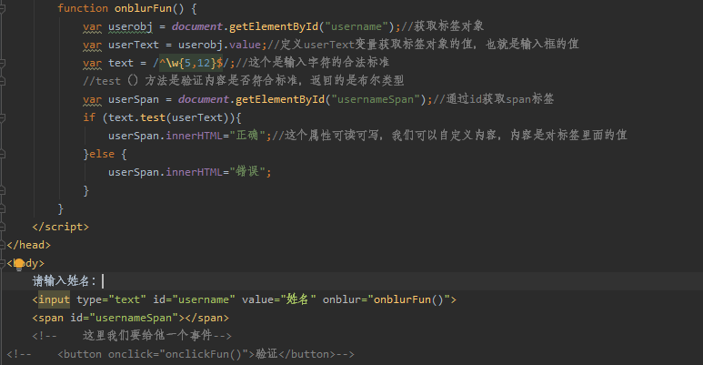Click the test method call in text.test
703x365 pixels.
[x=153, y=117]
